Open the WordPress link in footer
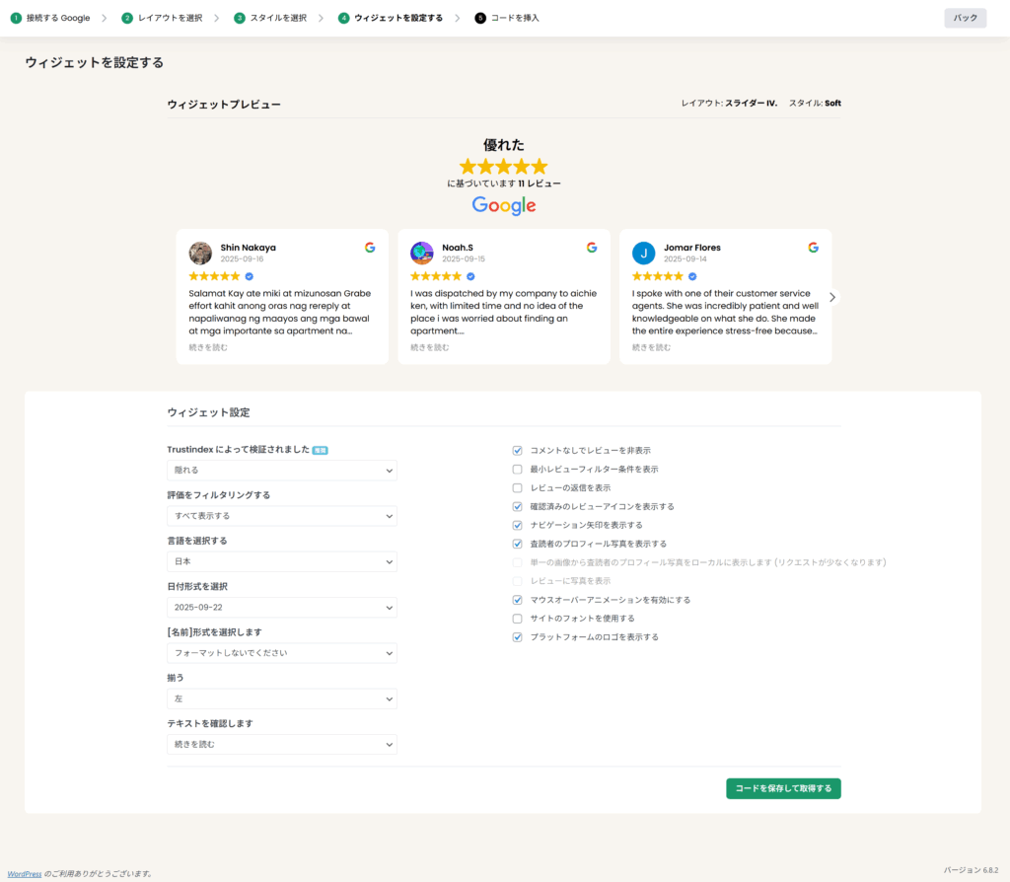 [25, 873]
